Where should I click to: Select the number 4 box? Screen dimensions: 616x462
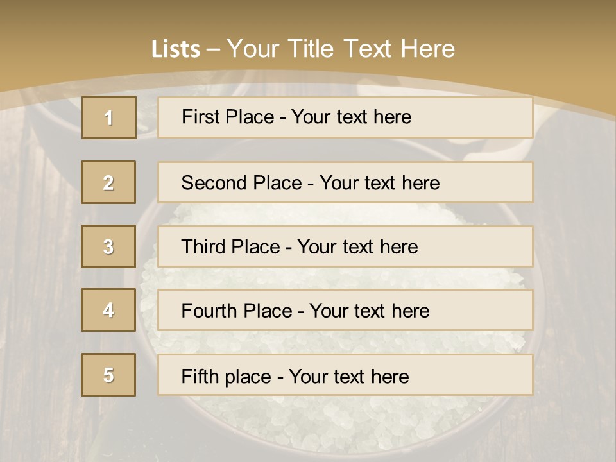(x=108, y=310)
